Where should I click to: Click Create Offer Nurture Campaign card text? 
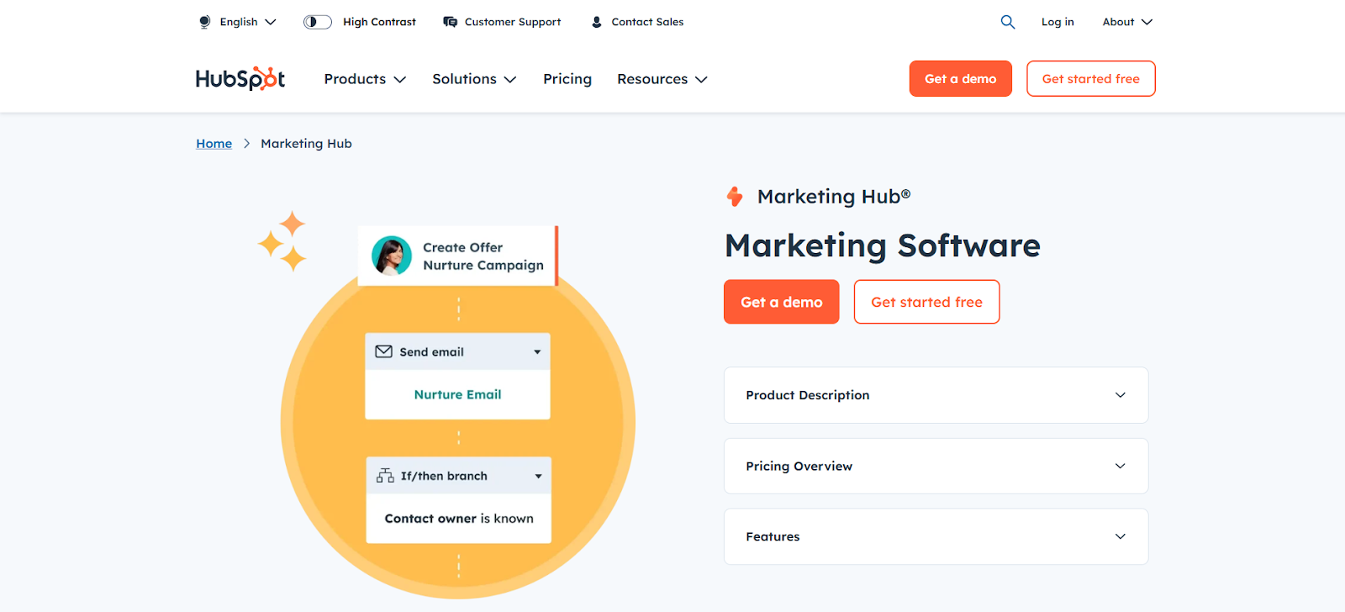[x=483, y=256]
